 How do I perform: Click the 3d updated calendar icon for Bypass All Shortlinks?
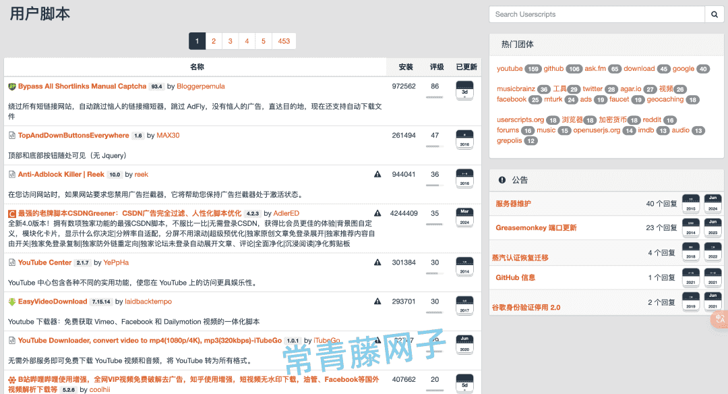(464, 90)
